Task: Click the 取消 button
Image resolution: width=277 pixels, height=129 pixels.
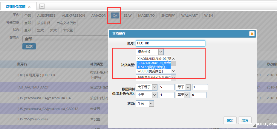Action: (244, 120)
